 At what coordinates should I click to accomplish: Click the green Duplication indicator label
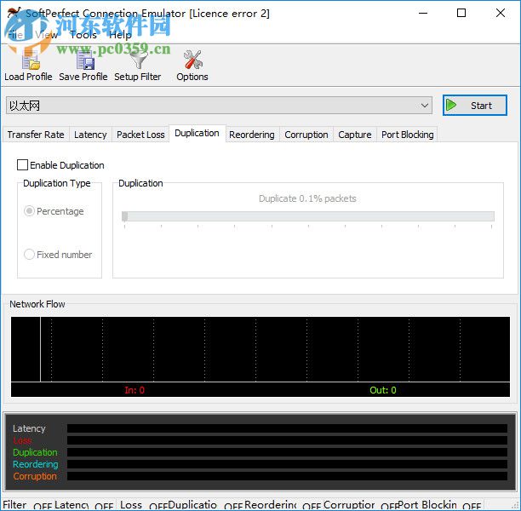[35, 452]
